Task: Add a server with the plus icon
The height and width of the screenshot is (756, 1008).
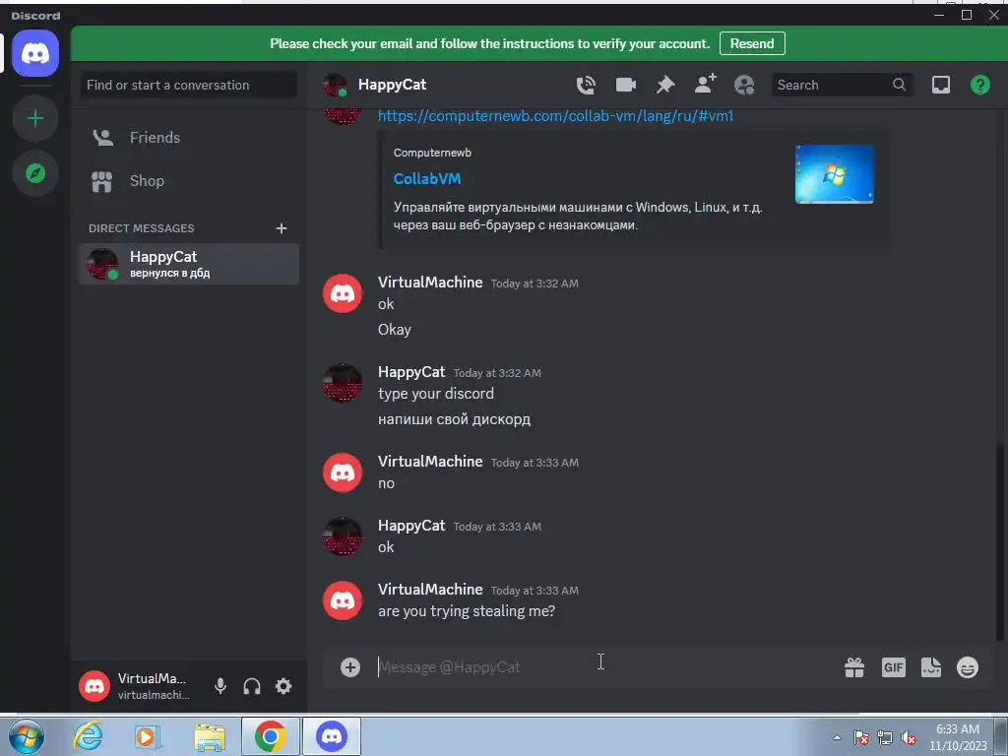Action: coord(35,118)
